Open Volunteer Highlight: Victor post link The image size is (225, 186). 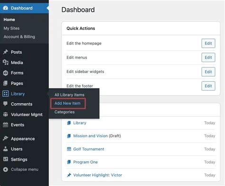pos(98,175)
